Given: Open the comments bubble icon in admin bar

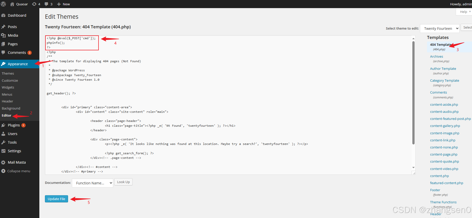Looking at the screenshot, I should click(x=46, y=4).
